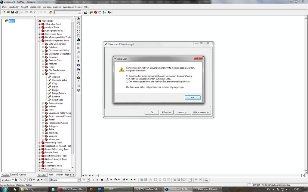Select the Append tool in ArcToolbox
This screenshot has height=192, width=308.
(x=56, y=77)
